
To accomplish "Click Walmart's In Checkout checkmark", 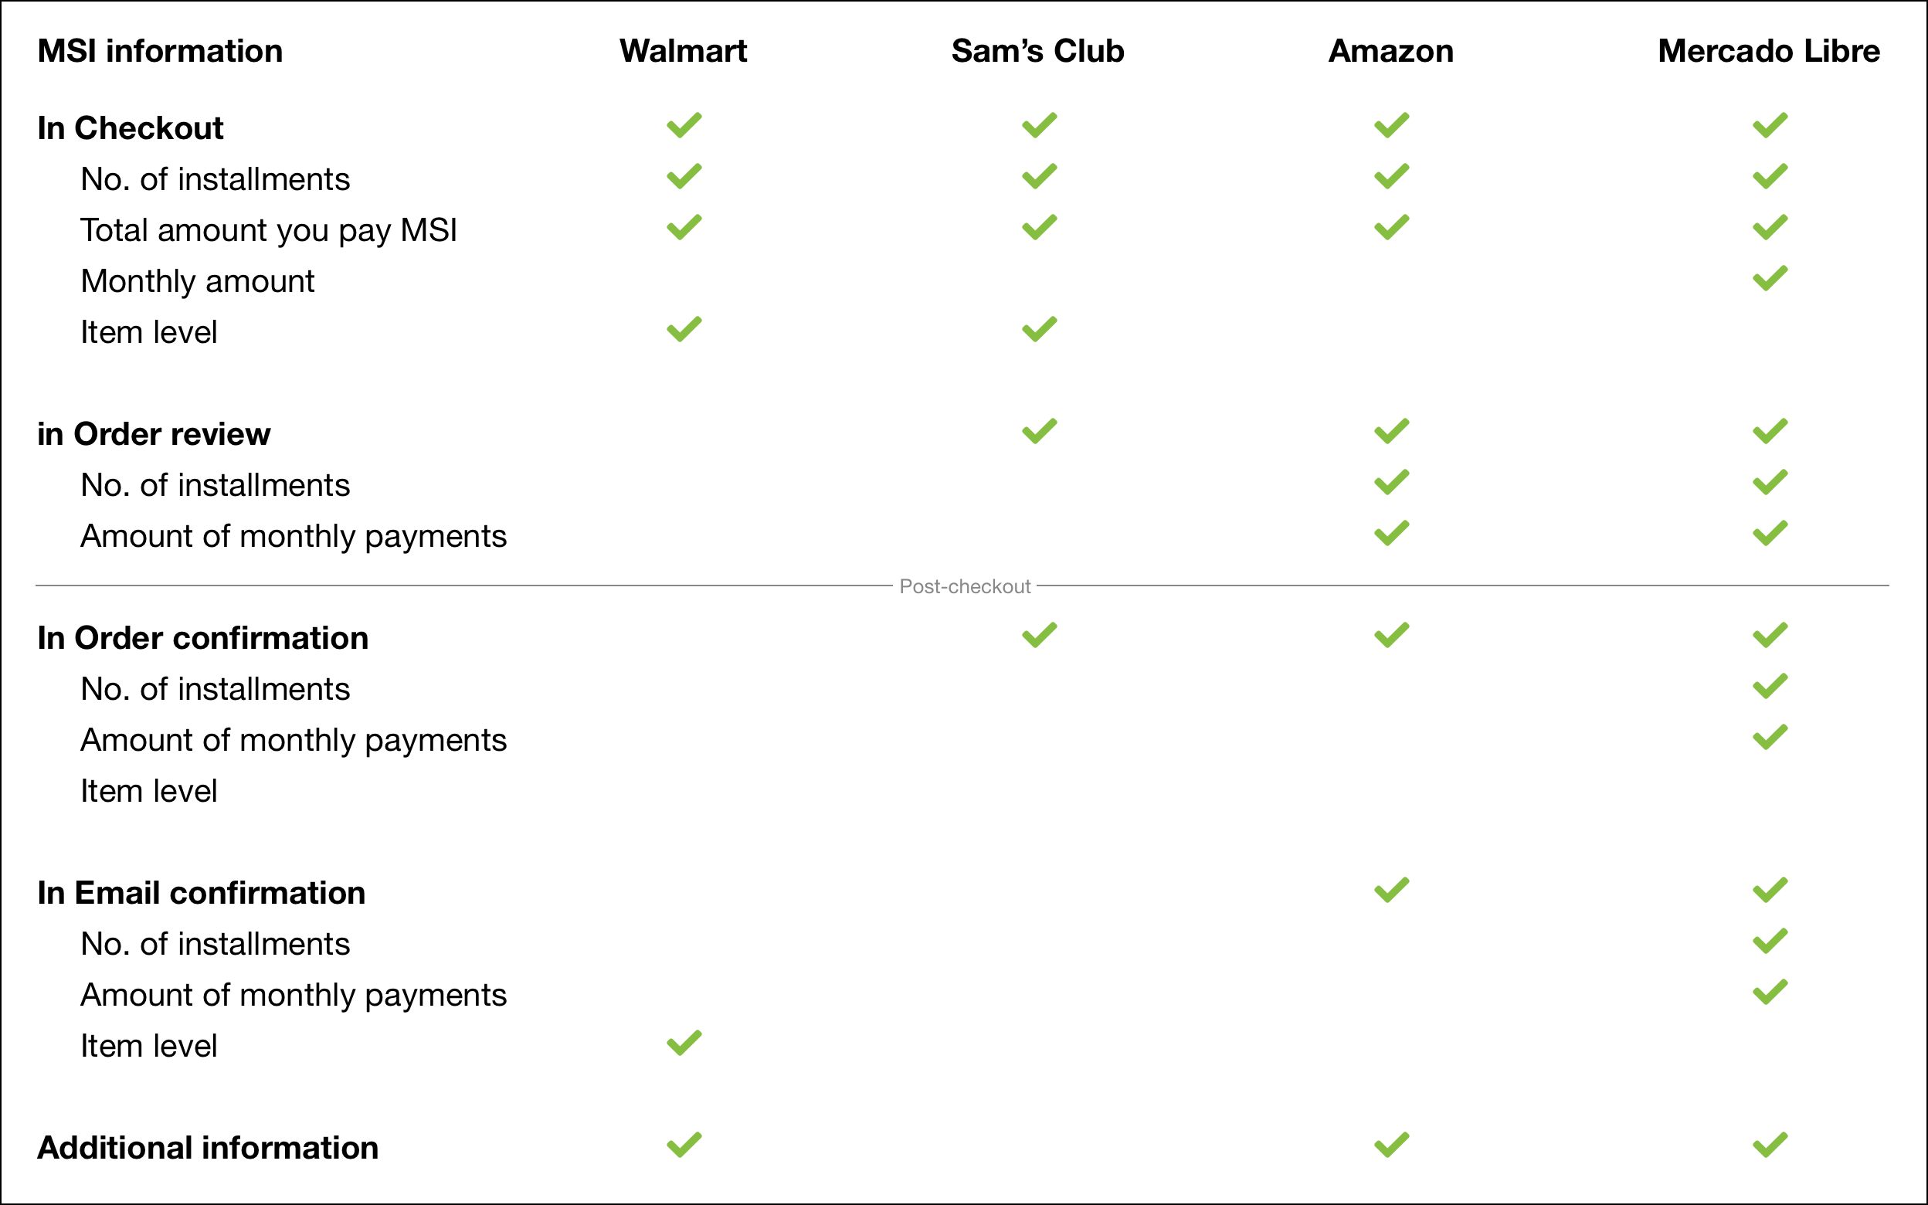I will coord(684,125).
